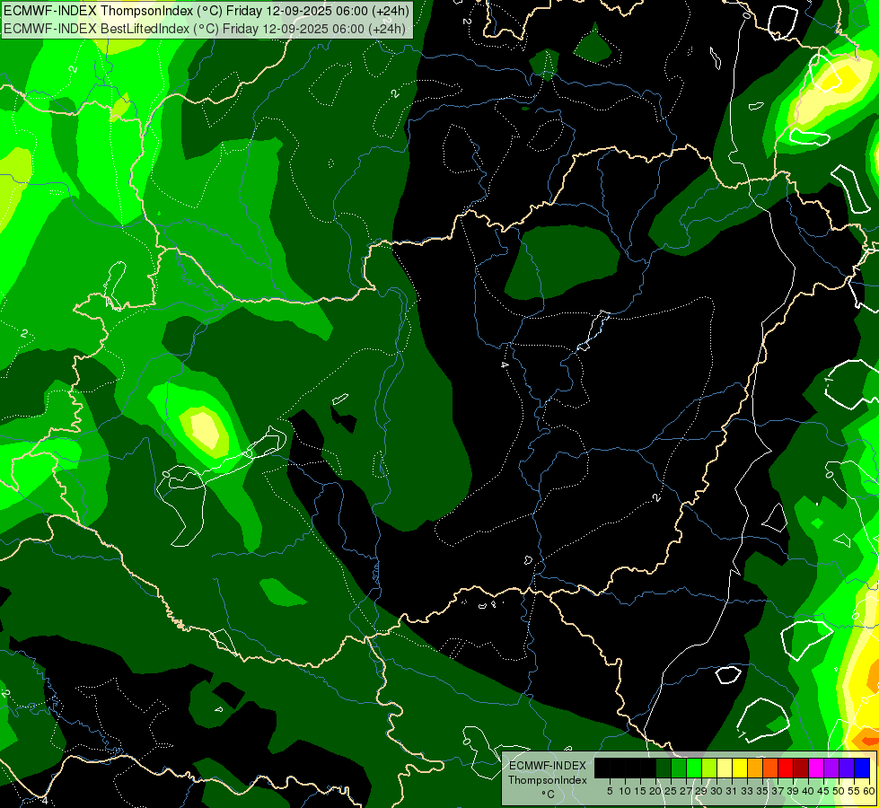Click the bright red 37–39 legend swatch
Image resolution: width=879 pixels, height=808 pixels.
[x=786, y=768]
